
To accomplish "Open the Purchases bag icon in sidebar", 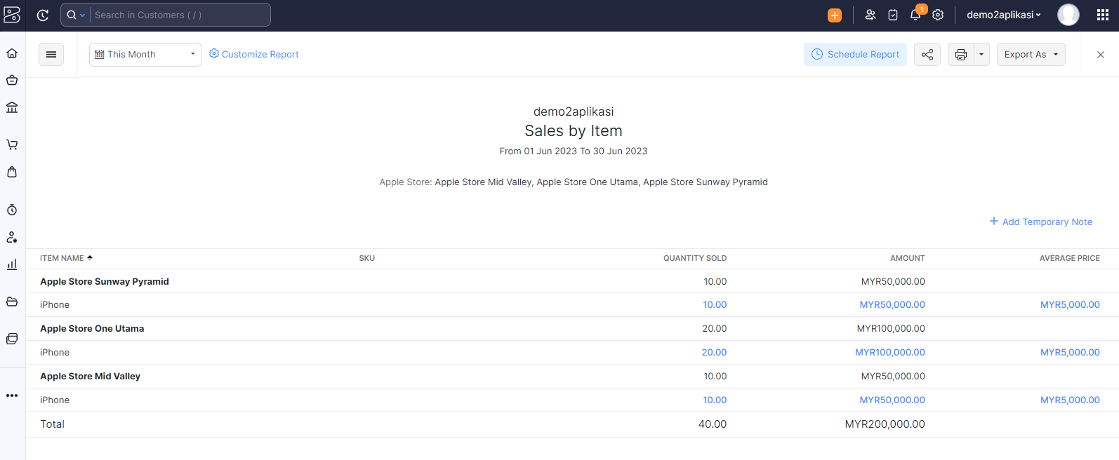I will pyautogui.click(x=12, y=172).
